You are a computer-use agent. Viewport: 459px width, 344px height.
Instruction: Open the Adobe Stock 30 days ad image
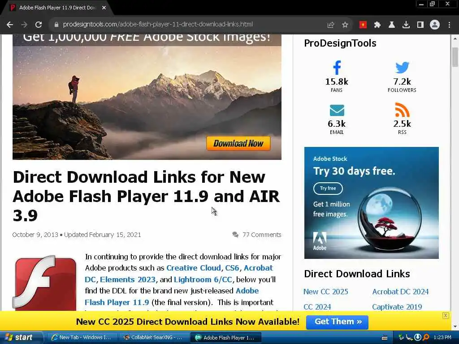point(372,203)
